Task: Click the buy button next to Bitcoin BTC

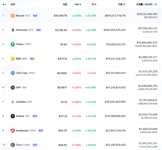Action: [35, 16]
